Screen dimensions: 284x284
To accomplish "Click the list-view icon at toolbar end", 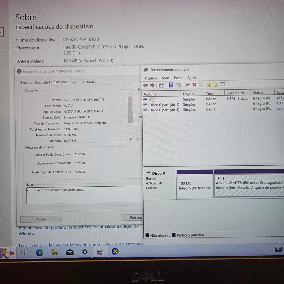I will 222,84.
